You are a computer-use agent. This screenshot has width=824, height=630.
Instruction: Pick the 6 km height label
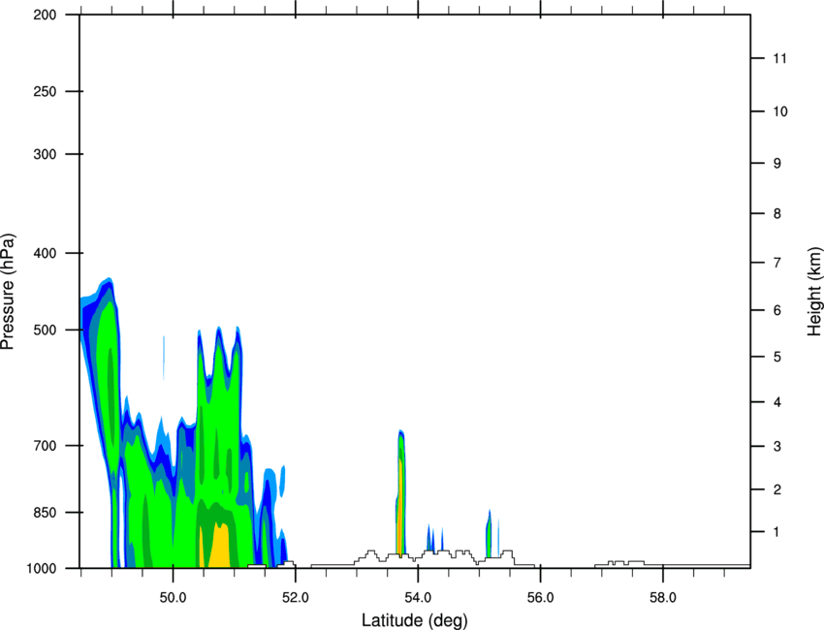[x=777, y=310]
